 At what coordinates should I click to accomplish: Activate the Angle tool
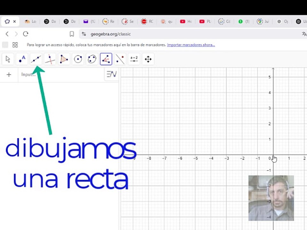click(106, 59)
